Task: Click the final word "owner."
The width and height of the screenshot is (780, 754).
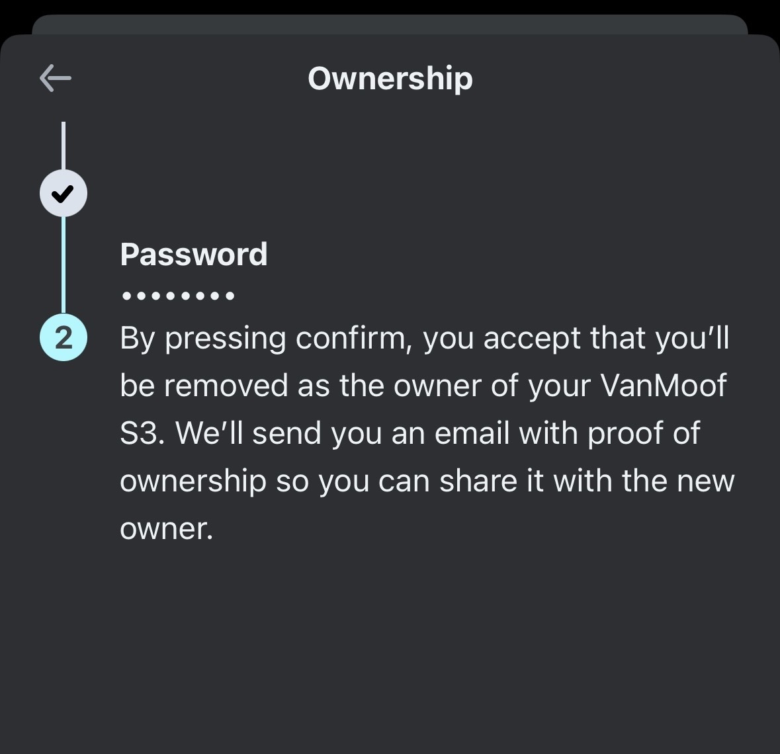Action: point(167,529)
